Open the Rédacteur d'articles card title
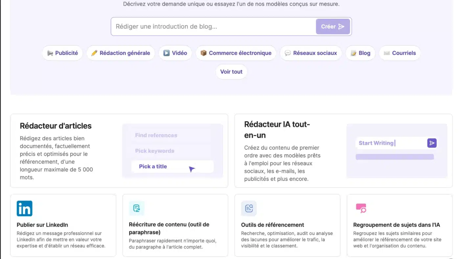This screenshot has height=259, width=460. pyautogui.click(x=56, y=126)
